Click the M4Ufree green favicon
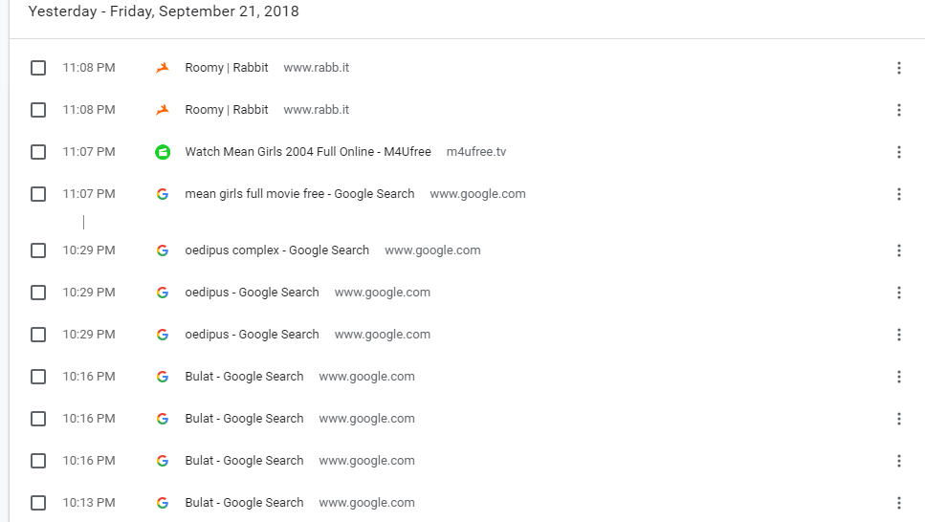Screen dimensions: 925x522 tap(163, 152)
